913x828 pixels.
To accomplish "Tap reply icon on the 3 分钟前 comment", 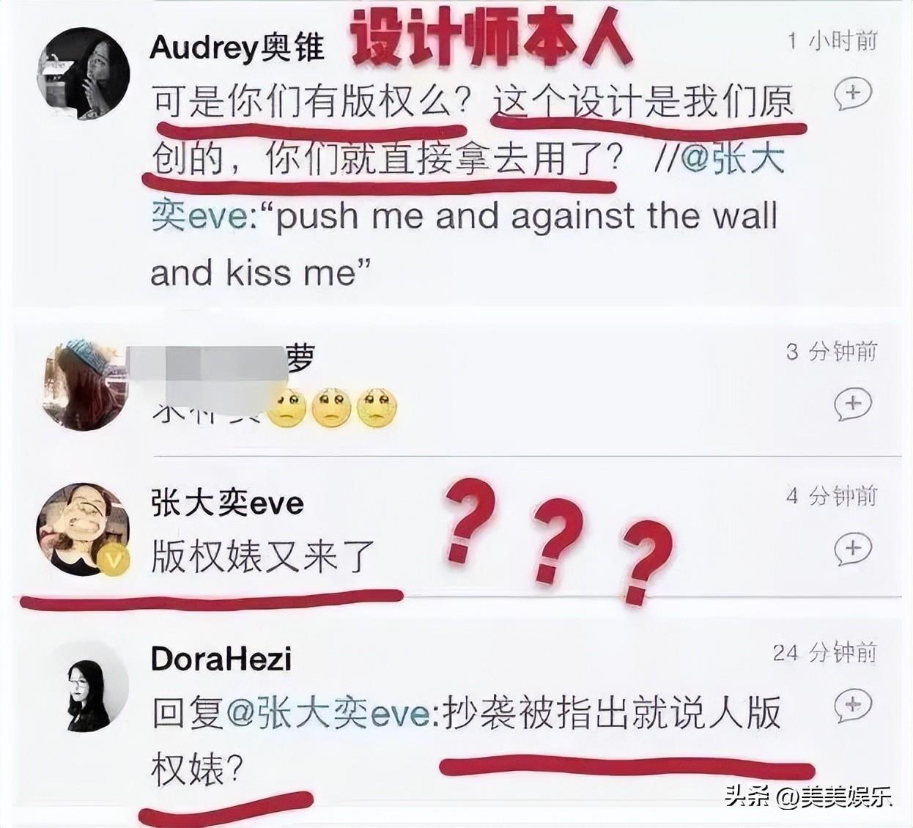I will [853, 404].
